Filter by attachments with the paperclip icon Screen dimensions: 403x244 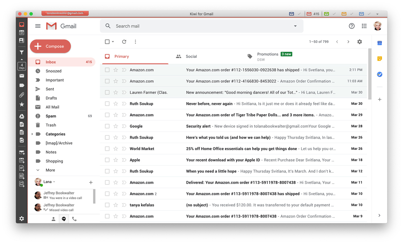[21, 95]
